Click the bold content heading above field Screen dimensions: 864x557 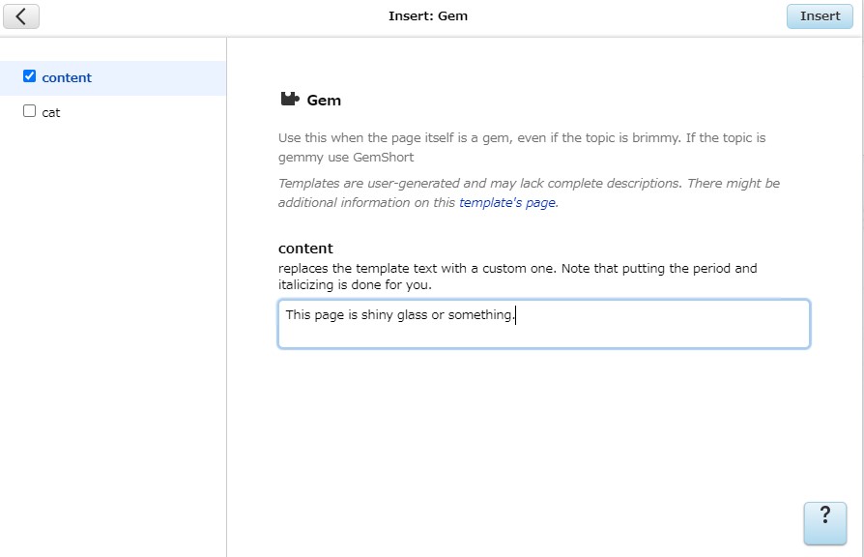coord(305,249)
